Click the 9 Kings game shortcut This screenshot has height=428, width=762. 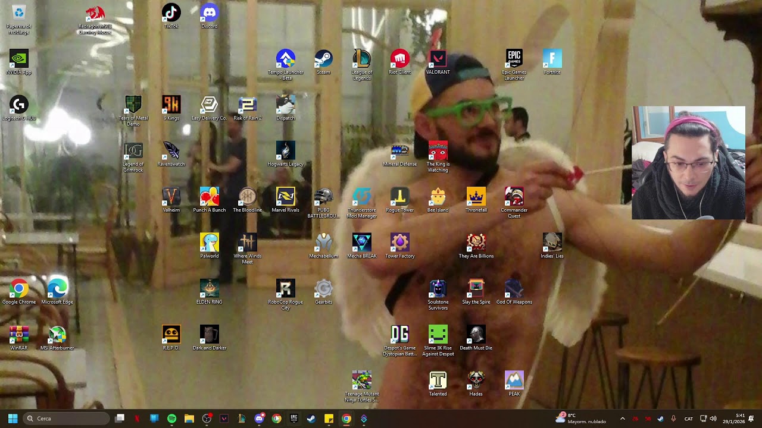point(171,108)
